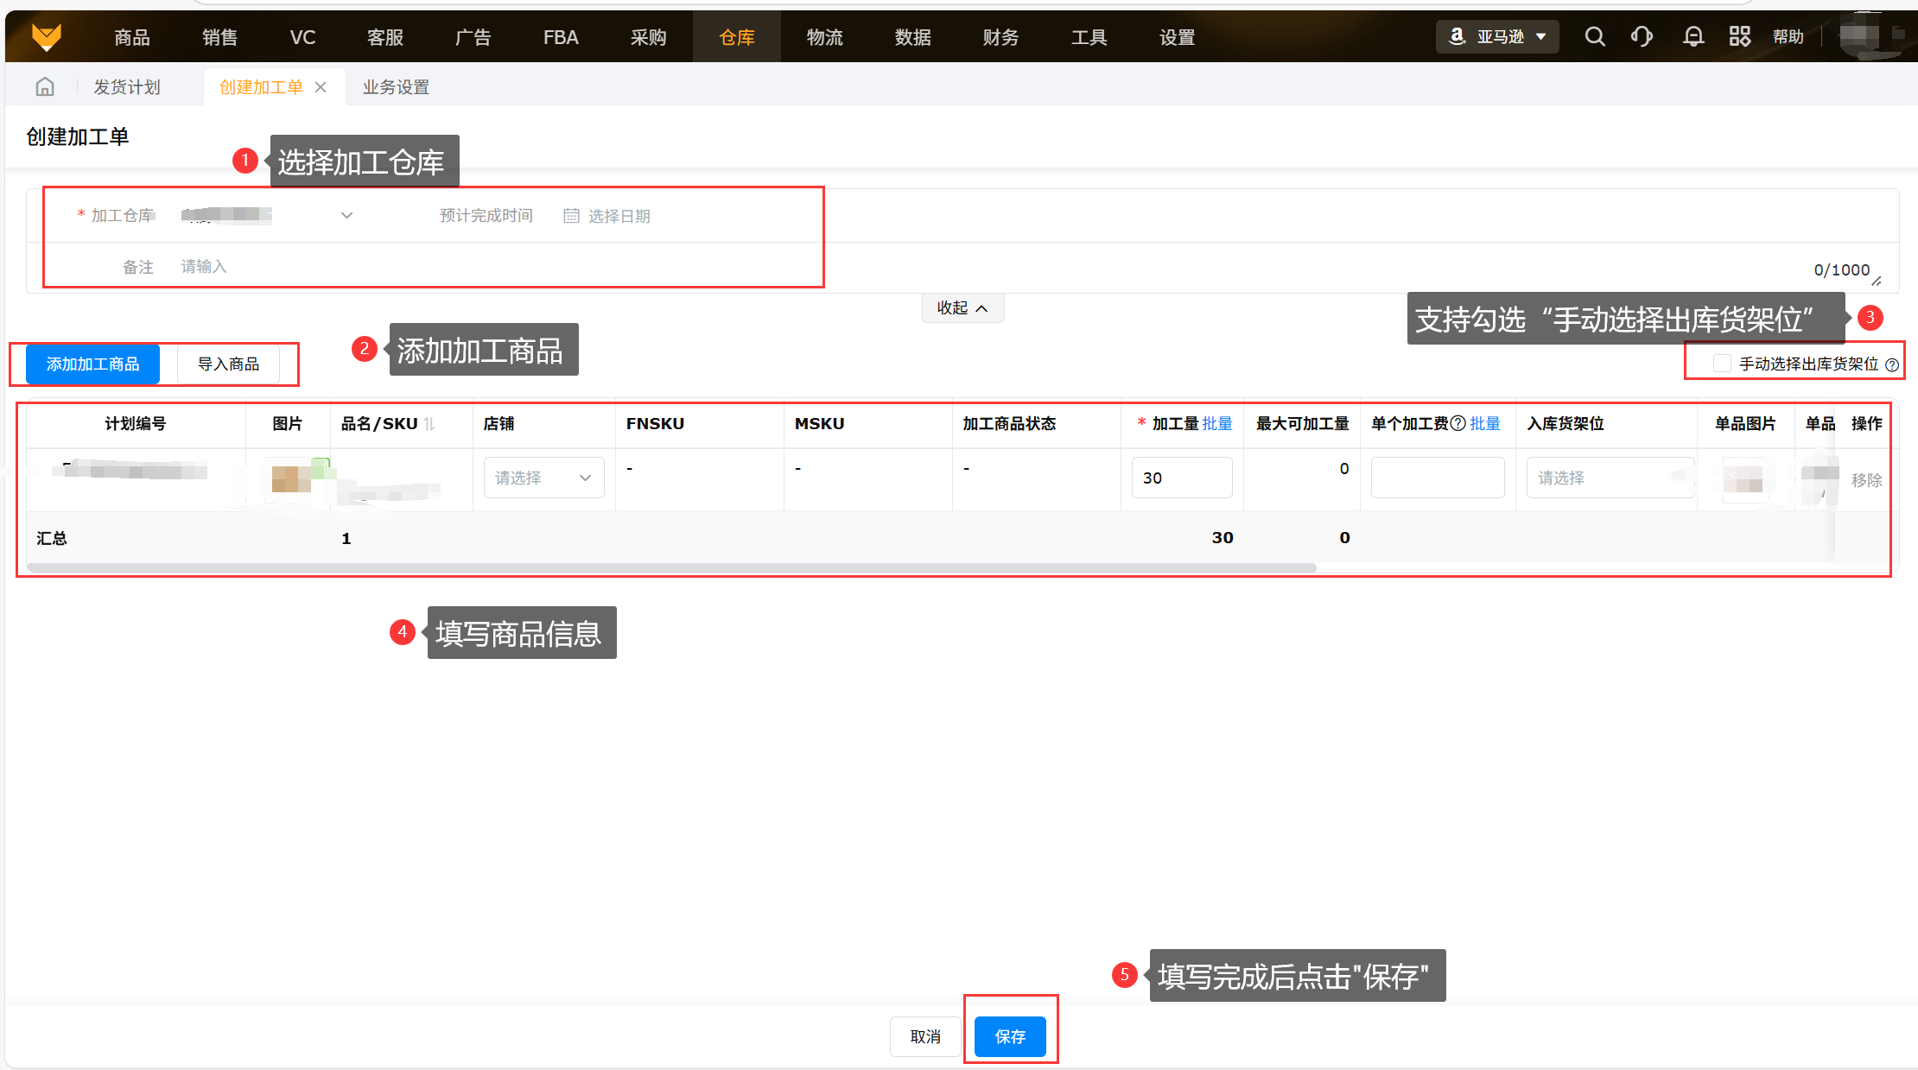Viewport: 1918px width, 1070px height.
Task: Open the 仓库 menu in navigation
Action: tap(736, 37)
